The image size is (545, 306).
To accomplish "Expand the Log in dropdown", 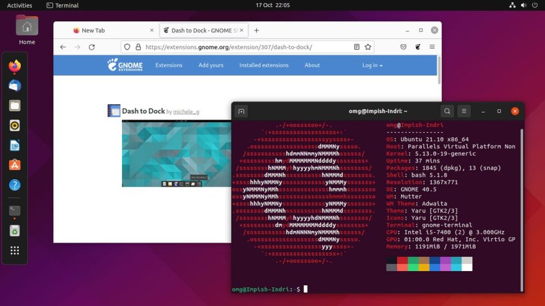I will click(372, 65).
